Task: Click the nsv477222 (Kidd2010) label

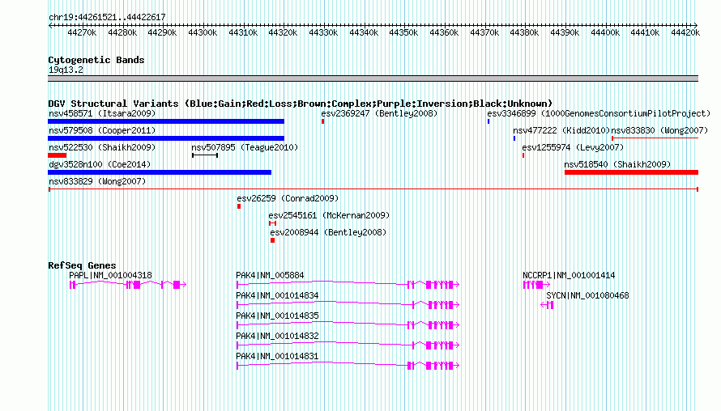Action: coord(561,130)
